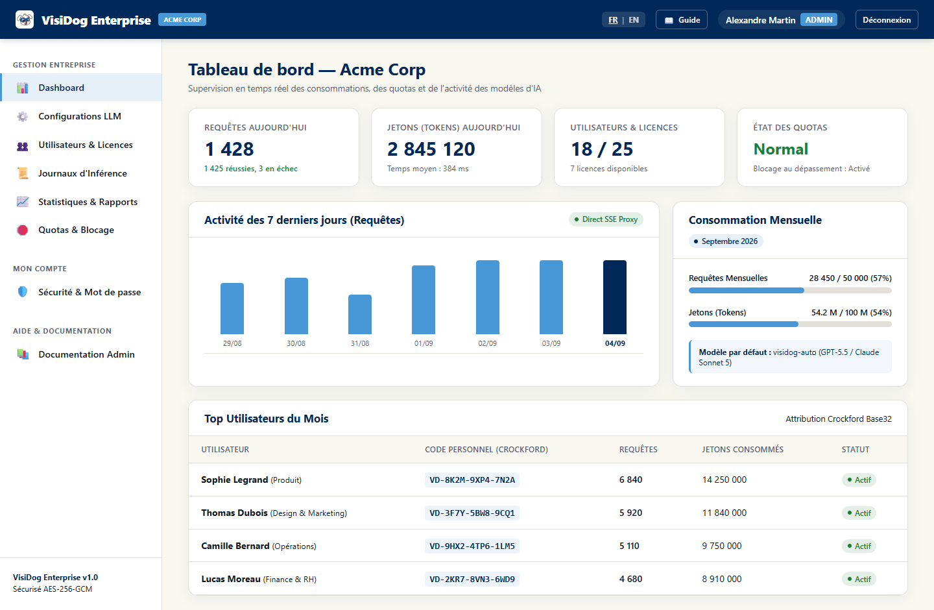Click the Modèle par défaut info box
This screenshot has height=610, width=934.
tap(790, 357)
